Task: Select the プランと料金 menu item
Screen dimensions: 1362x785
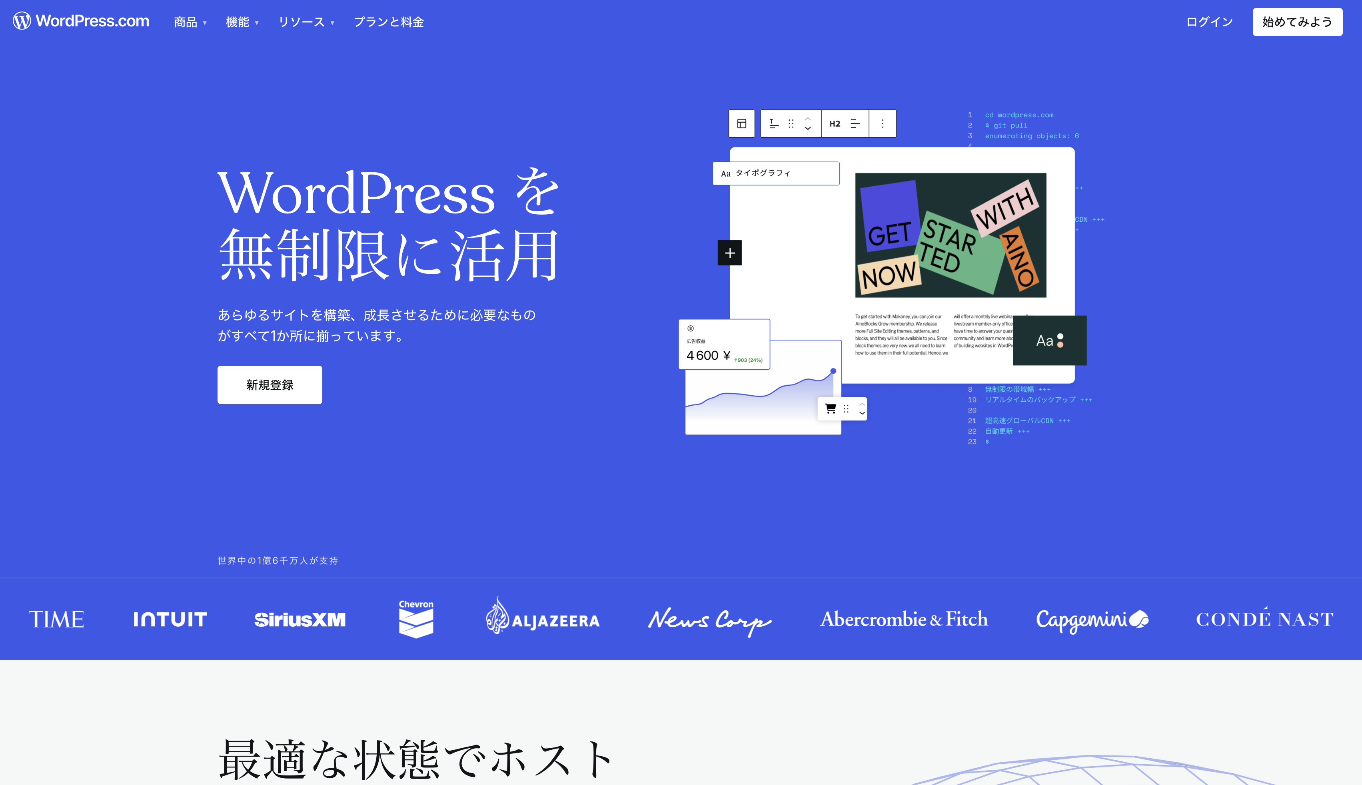Action: pos(389,22)
